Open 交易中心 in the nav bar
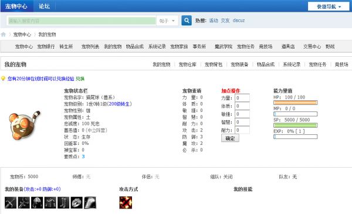352x214 pixels. tap(312, 46)
